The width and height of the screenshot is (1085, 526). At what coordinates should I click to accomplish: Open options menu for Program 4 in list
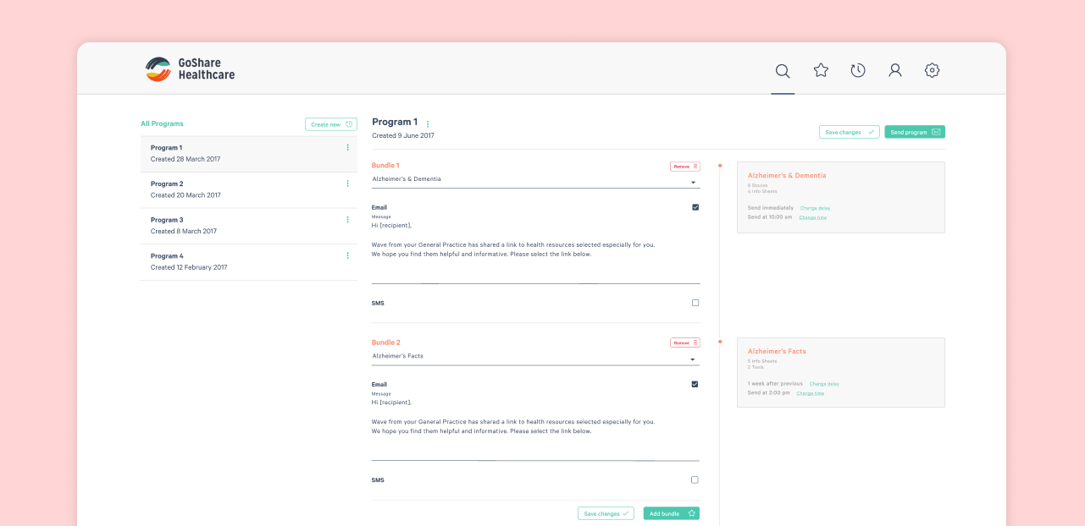coord(347,255)
